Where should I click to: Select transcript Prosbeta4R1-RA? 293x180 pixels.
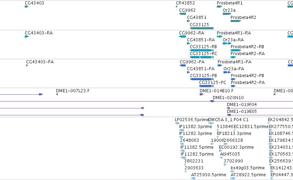click(x=234, y=33)
